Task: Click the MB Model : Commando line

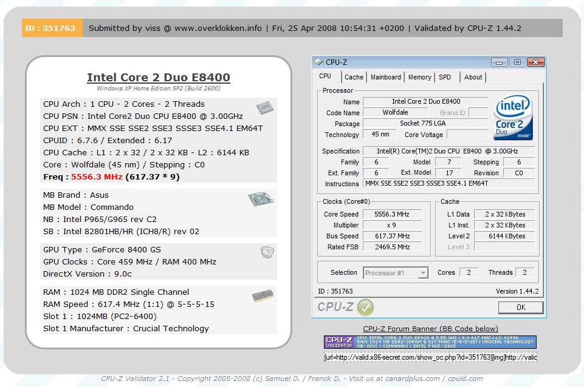Action: (x=88, y=207)
